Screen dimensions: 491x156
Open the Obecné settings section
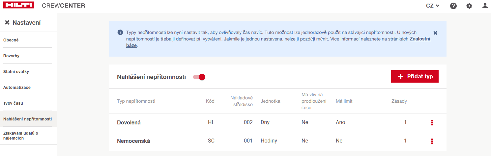pyautogui.click(x=11, y=40)
